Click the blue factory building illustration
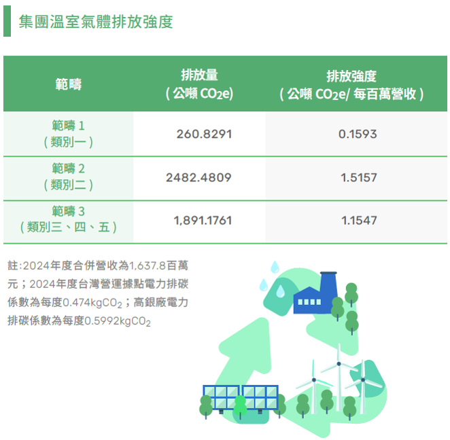 coord(318,295)
